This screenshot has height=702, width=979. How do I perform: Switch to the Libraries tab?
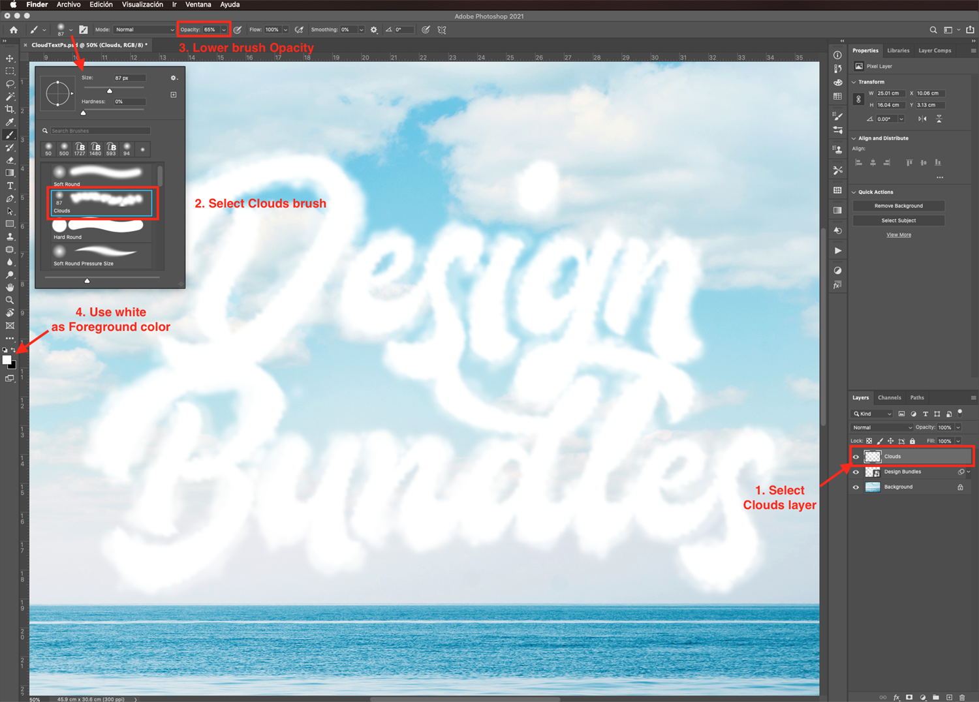pos(898,50)
